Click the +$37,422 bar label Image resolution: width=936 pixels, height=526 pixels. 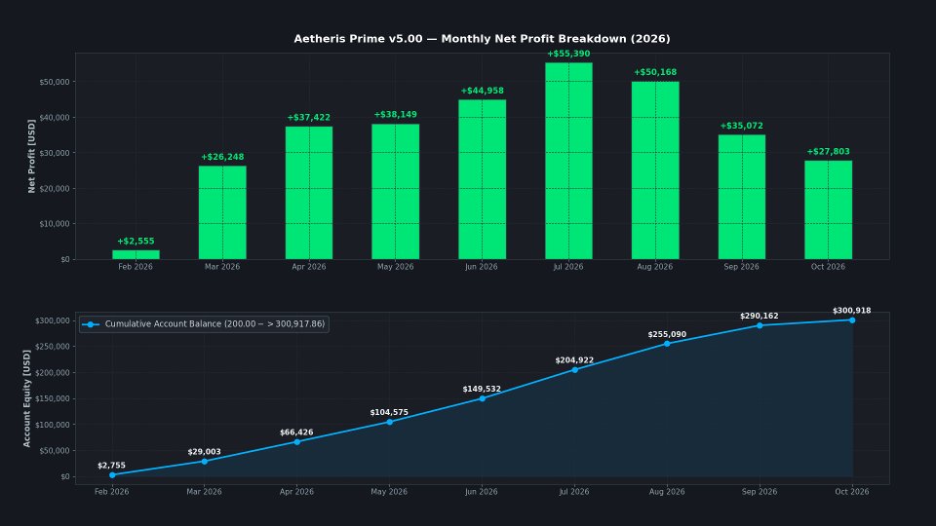click(309, 118)
